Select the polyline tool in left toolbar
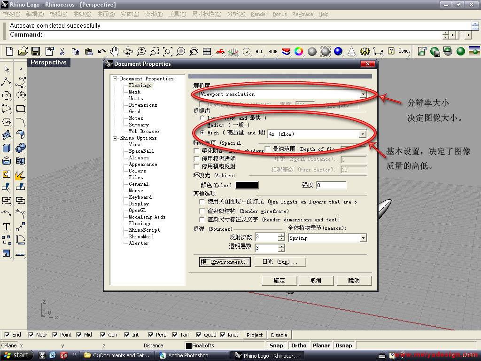481x361 pixels. click(x=7, y=82)
